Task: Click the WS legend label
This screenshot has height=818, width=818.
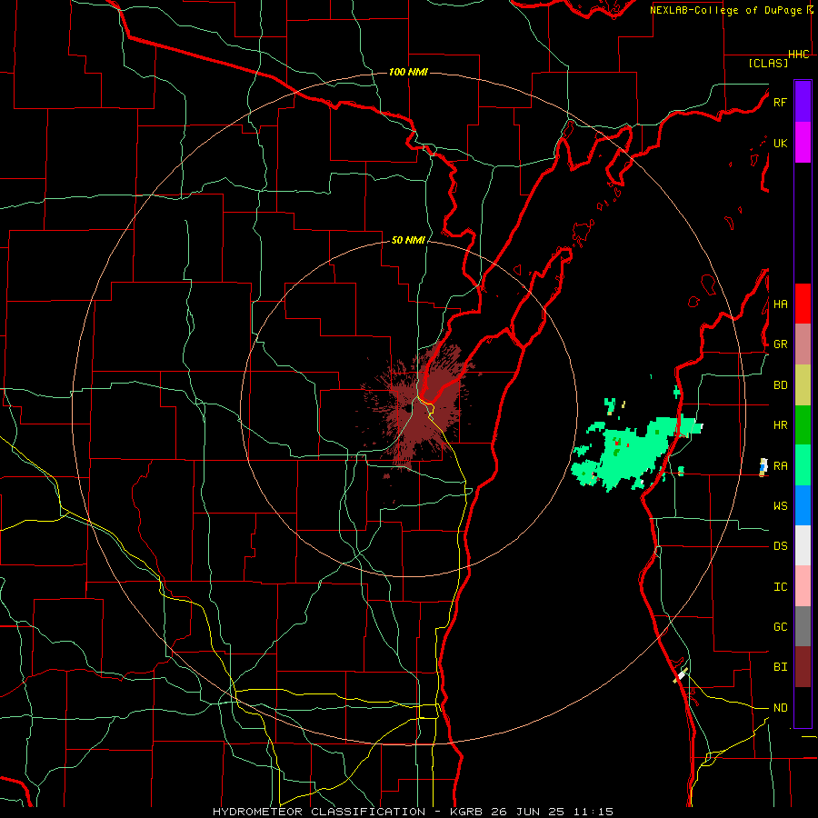Action: pos(780,506)
